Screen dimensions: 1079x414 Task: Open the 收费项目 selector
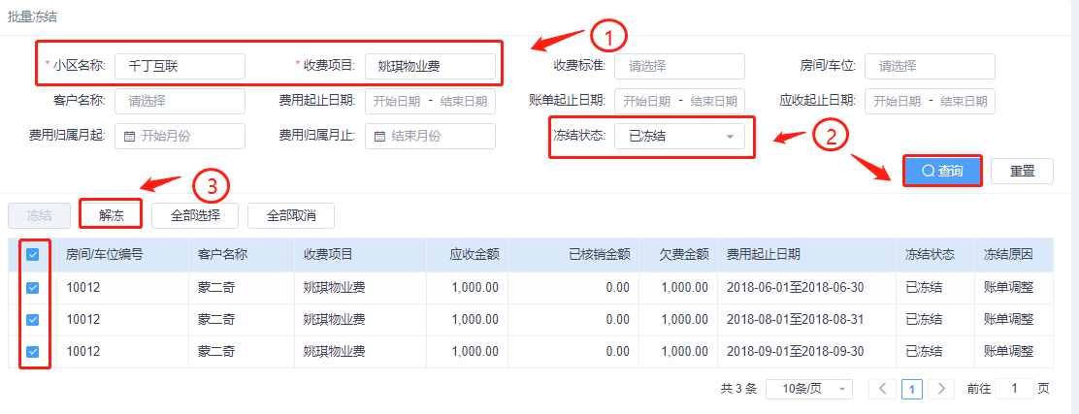tap(430, 66)
